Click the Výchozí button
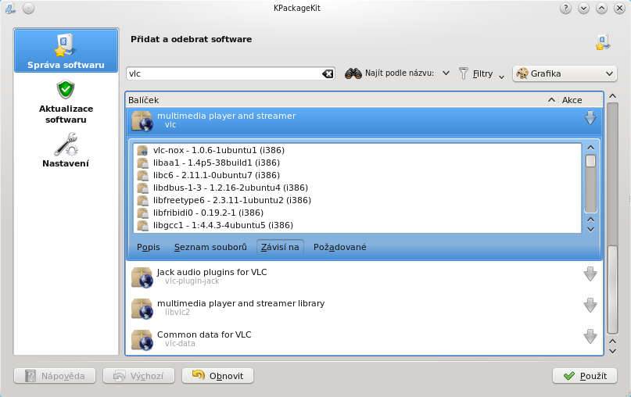631x397 pixels. (x=139, y=376)
